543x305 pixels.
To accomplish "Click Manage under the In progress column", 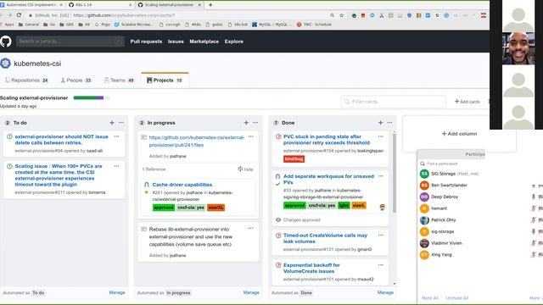I will point(251,292).
